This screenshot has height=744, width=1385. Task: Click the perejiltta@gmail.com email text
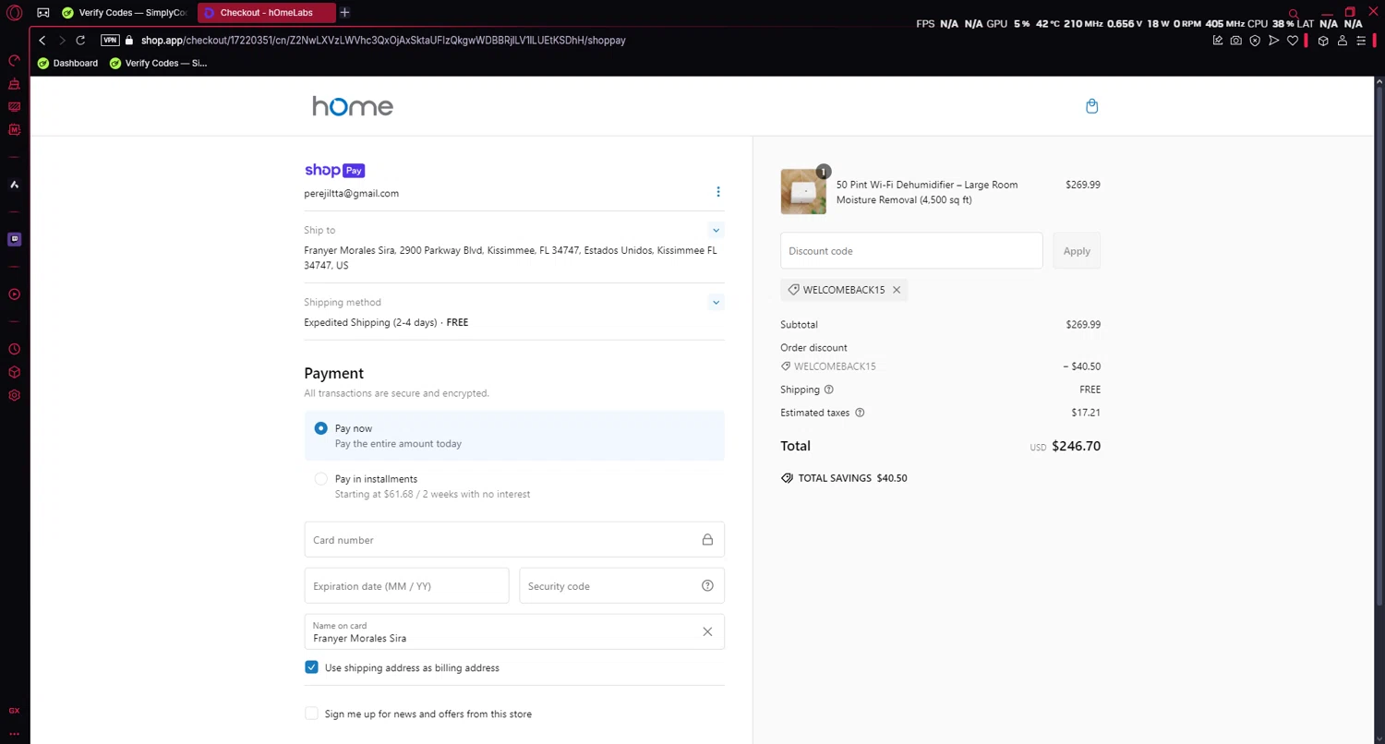click(351, 194)
